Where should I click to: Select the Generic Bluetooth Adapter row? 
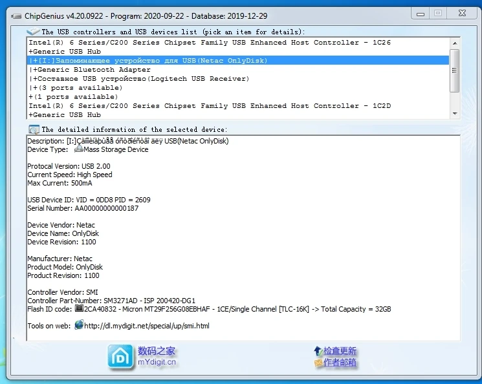tap(238, 69)
